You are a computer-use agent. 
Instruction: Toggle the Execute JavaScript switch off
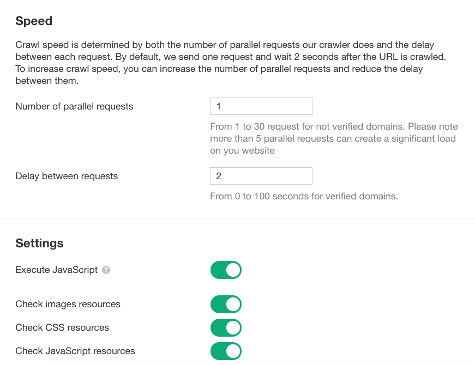[x=226, y=270]
